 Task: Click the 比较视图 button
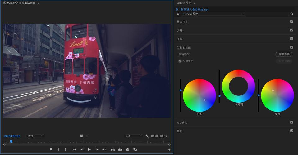tap(284, 54)
